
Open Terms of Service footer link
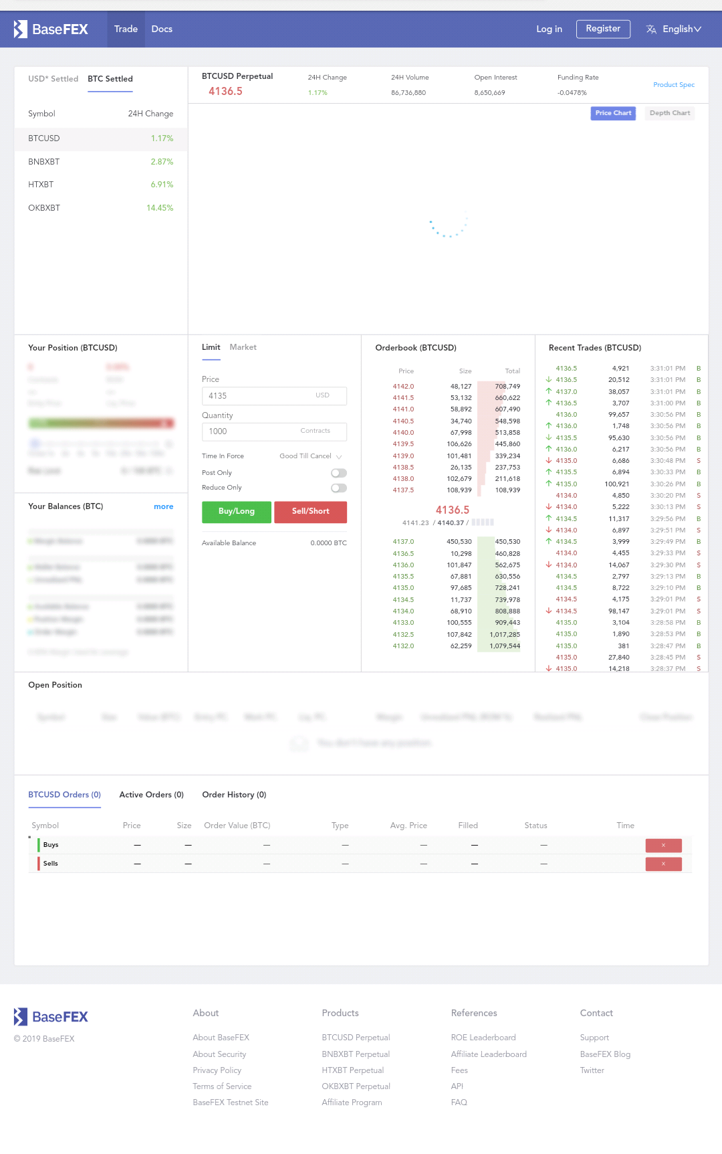click(x=222, y=1086)
